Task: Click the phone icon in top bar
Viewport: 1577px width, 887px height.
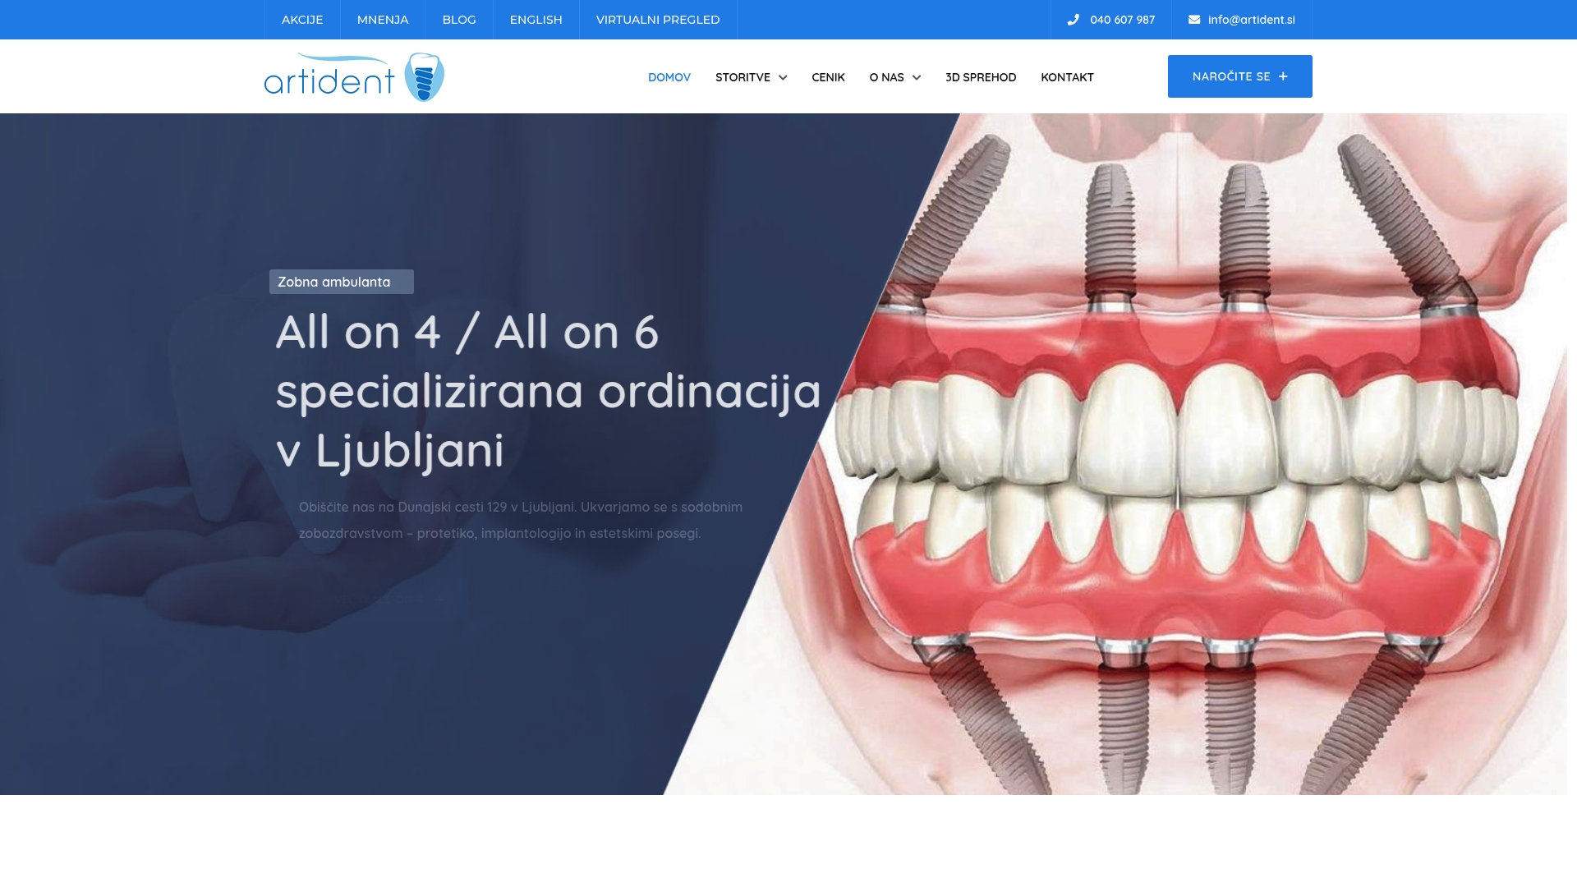Action: 1072,20
